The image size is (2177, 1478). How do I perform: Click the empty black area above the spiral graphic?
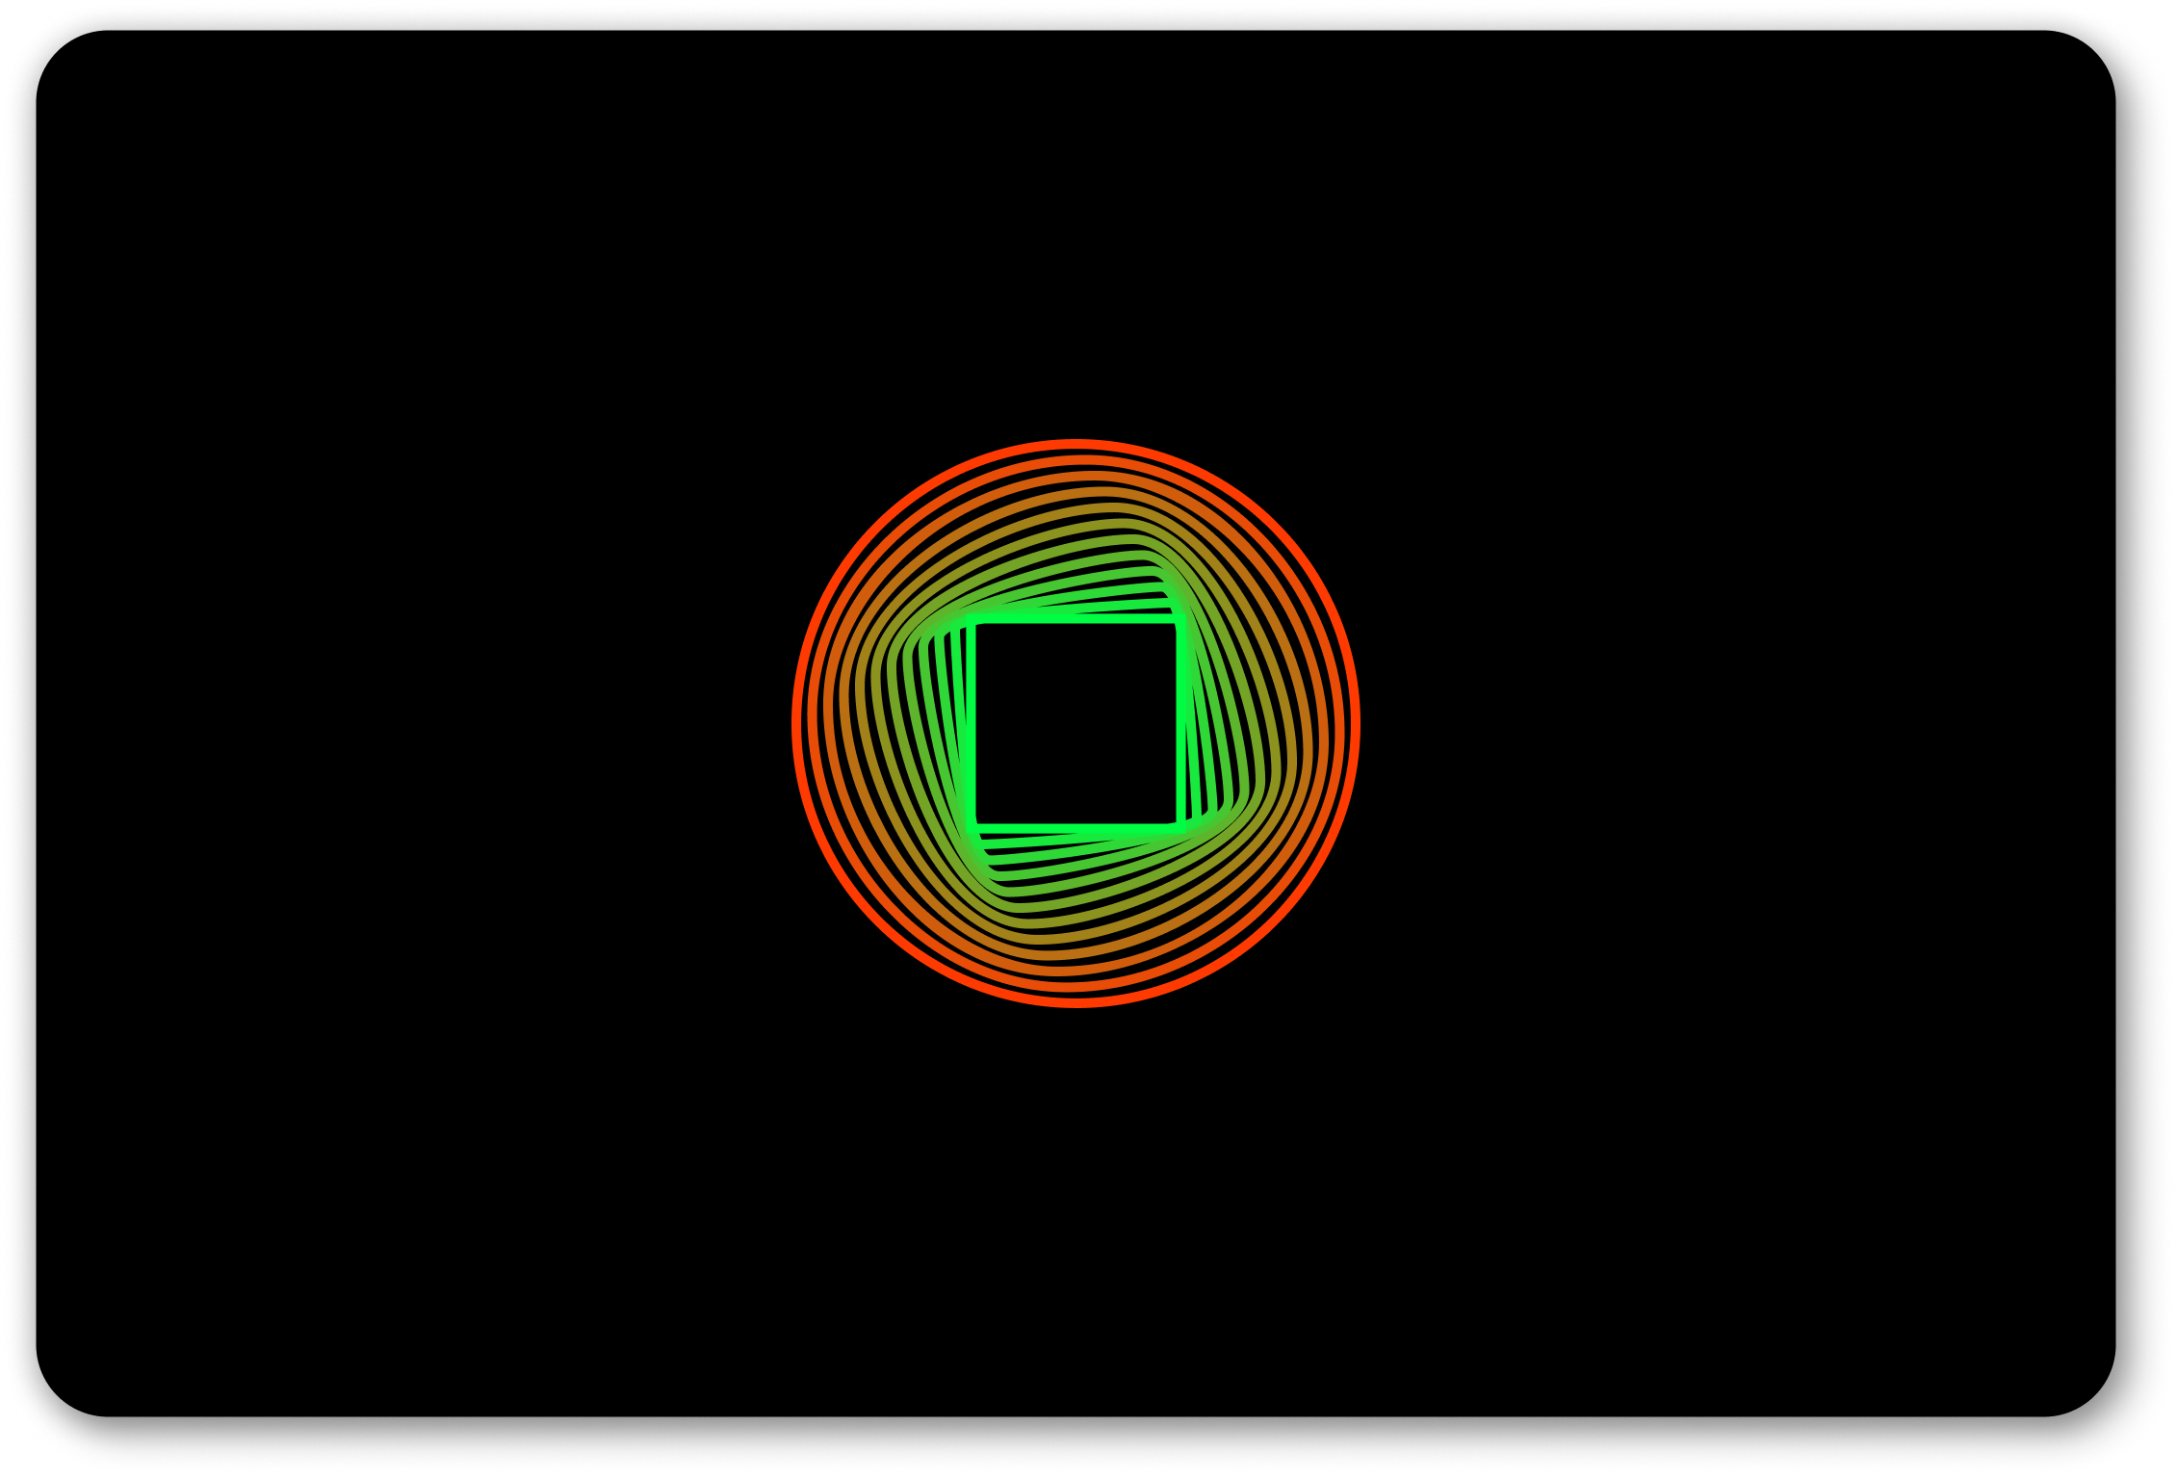point(1076,221)
